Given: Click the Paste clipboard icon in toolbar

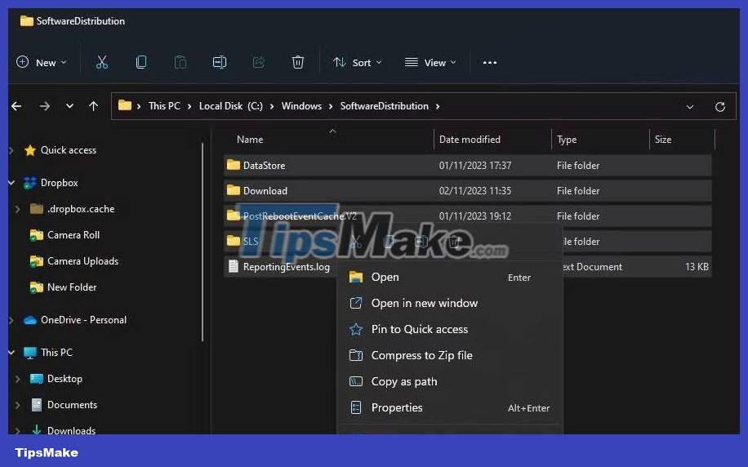Looking at the screenshot, I should tap(180, 62).
